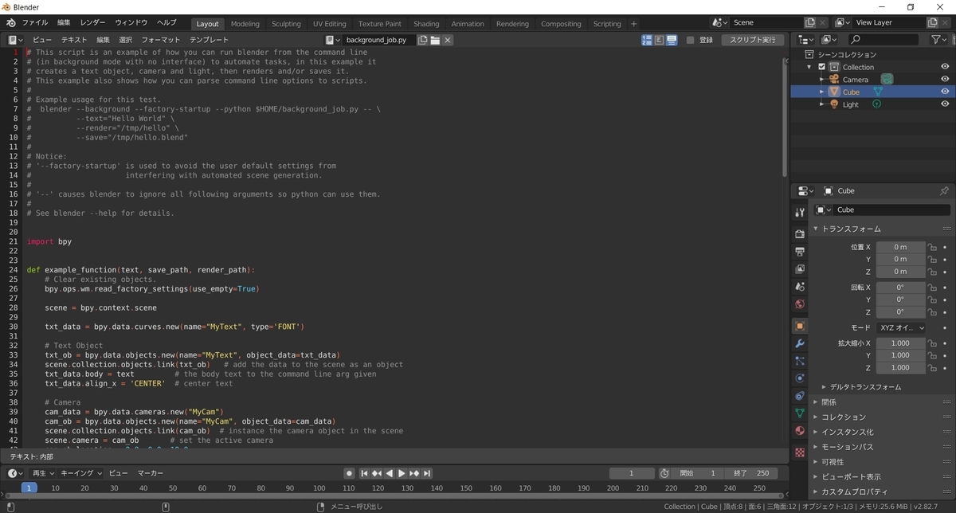Switch to the Scripting workspace tab

click(x=607, y=24)
